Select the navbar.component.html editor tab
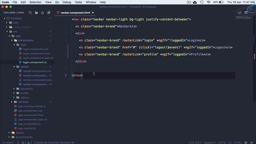Screen dimensions: 256x144 tap(75, 12)
